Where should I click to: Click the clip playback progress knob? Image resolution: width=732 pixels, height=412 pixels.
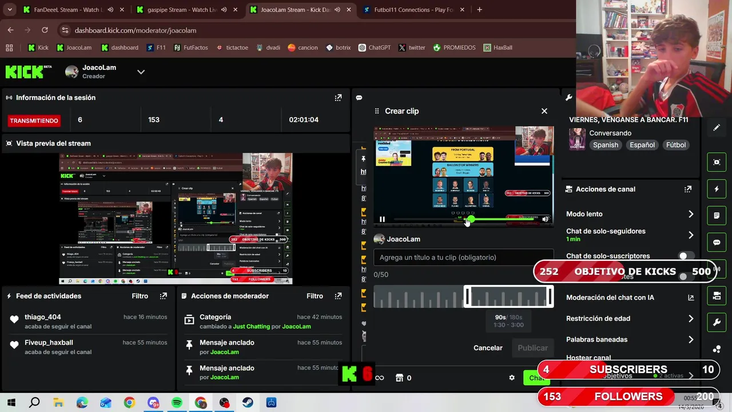[x=470, y=219]
